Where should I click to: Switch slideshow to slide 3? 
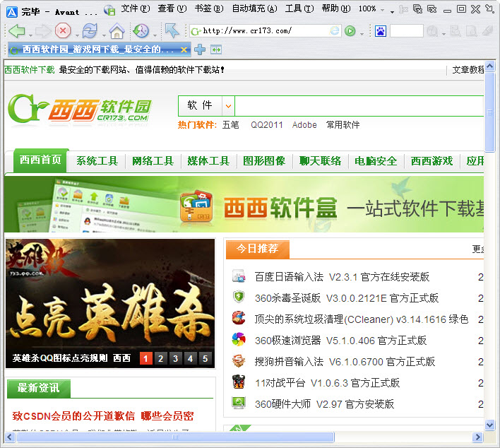(x=175, y=359)
